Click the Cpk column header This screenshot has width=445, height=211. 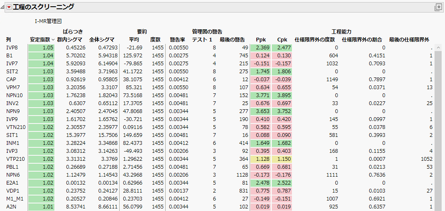click(282, 40)
